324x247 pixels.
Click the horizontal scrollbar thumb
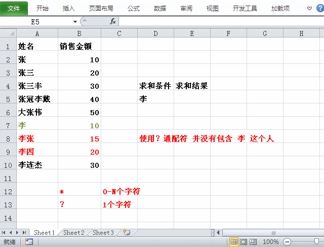point(273,233)
